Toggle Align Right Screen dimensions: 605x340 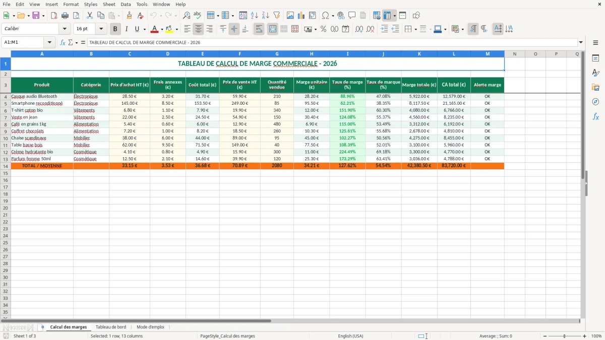[x=209, y=29]
